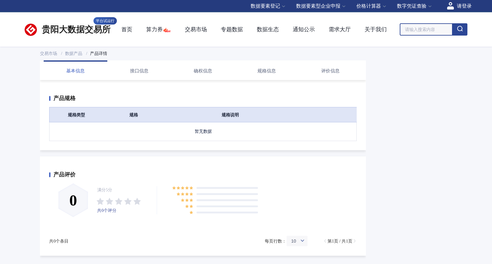Click the red exchange logo icon

(31, 30)
